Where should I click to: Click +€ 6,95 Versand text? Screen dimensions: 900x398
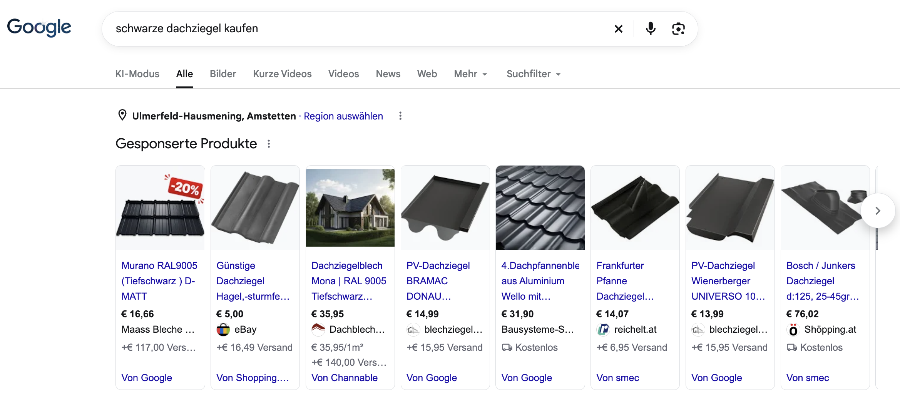632,347
